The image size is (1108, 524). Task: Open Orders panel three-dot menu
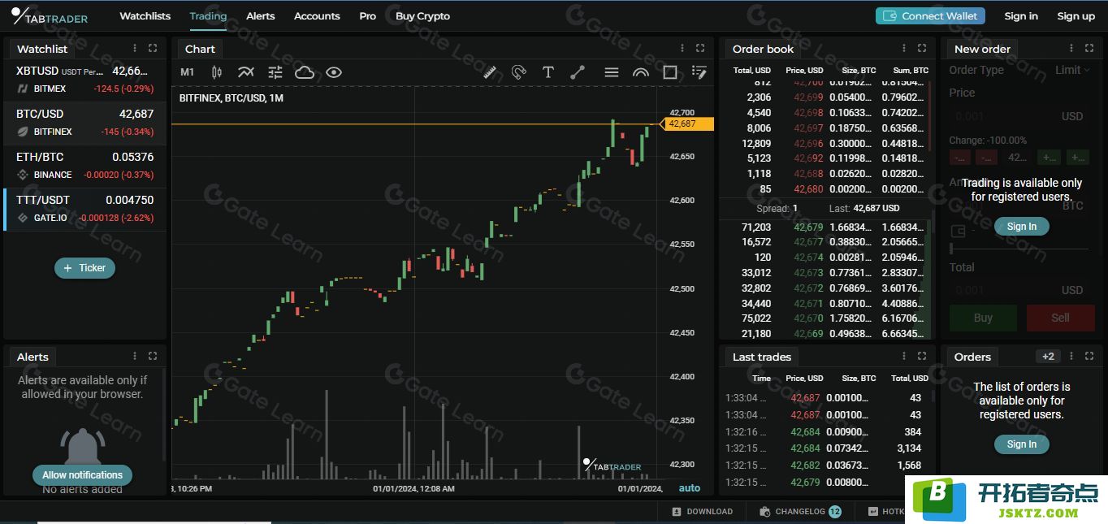(1073, 356)
